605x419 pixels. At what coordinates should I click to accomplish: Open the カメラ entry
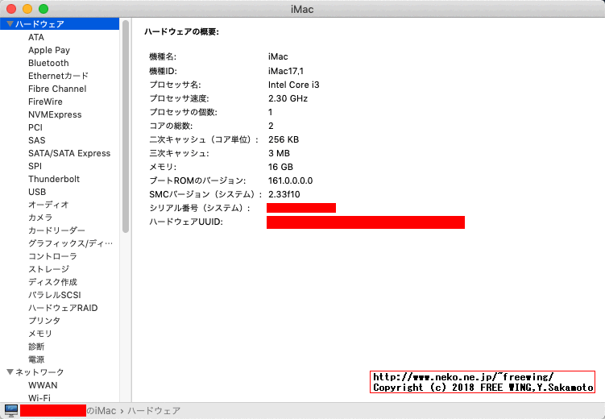(40, 218)
